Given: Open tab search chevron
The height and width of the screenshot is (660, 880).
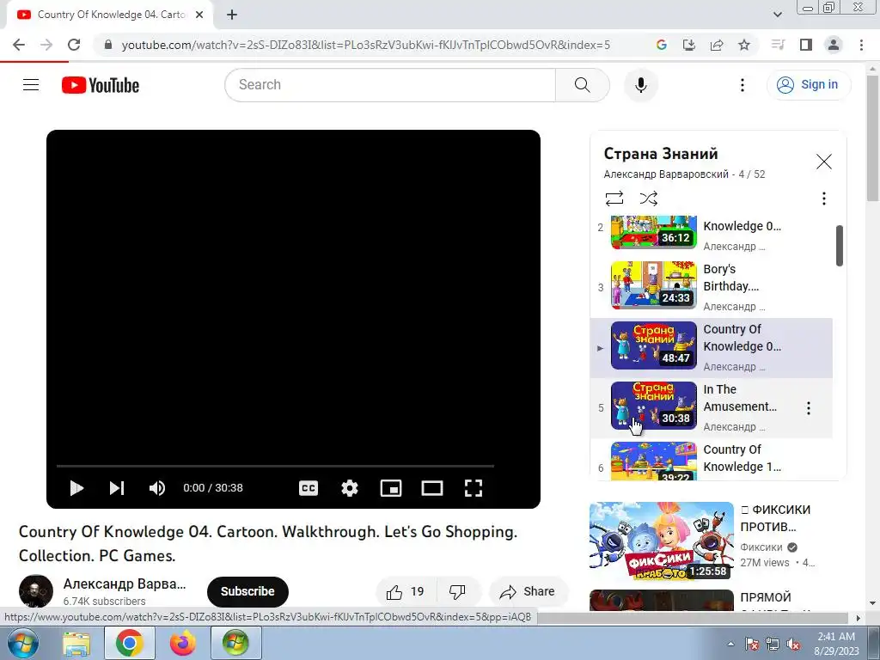Looking at the screenshot, I should (778, 15).
